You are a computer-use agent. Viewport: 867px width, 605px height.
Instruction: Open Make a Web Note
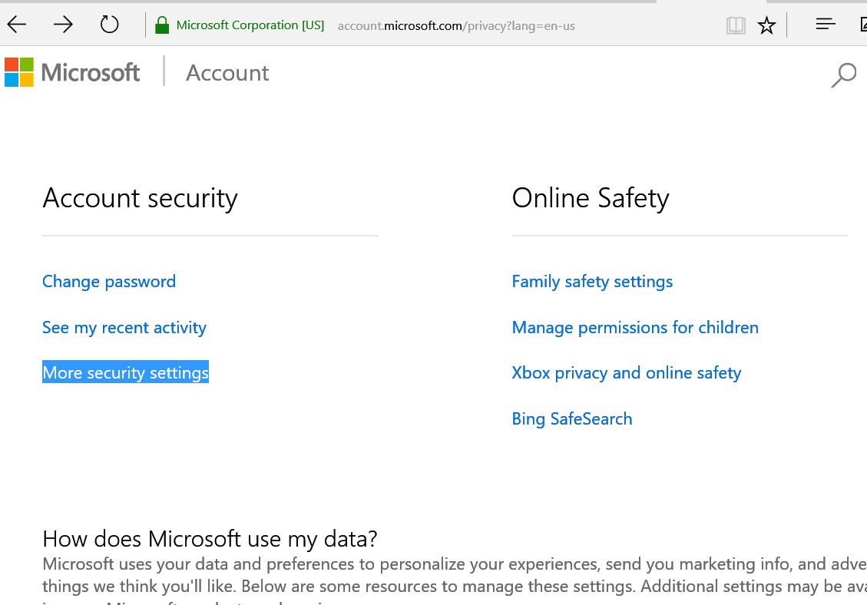click(x=863, y=25)
